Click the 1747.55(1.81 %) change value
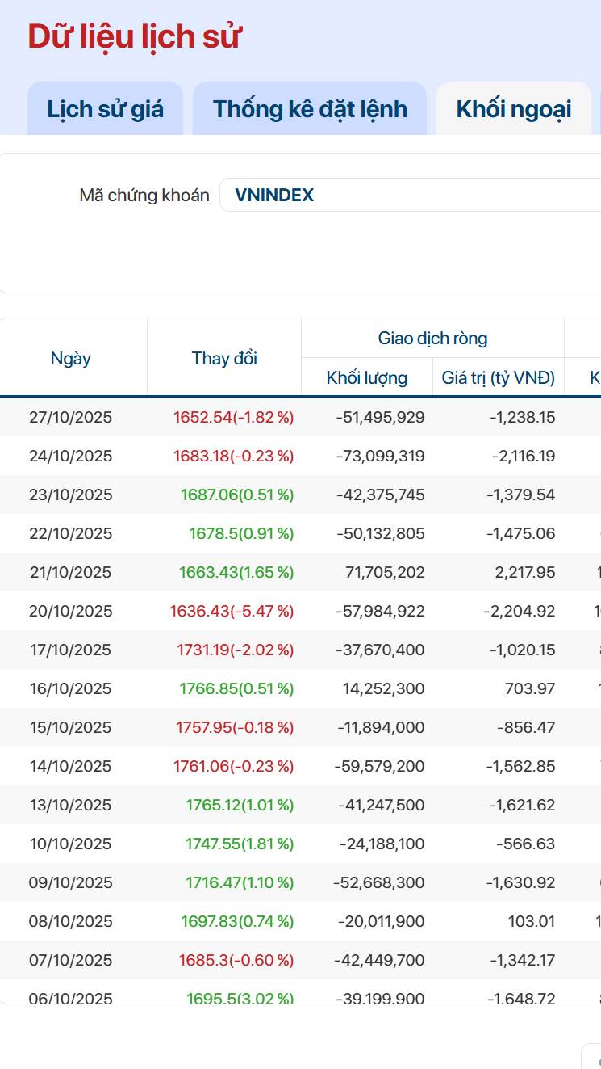Image resolution: width=601 pixels, height=1069 pixels. click(x=240, y=844)
